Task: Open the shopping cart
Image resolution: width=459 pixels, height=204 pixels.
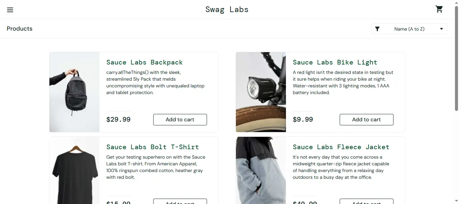Action: 439,9
